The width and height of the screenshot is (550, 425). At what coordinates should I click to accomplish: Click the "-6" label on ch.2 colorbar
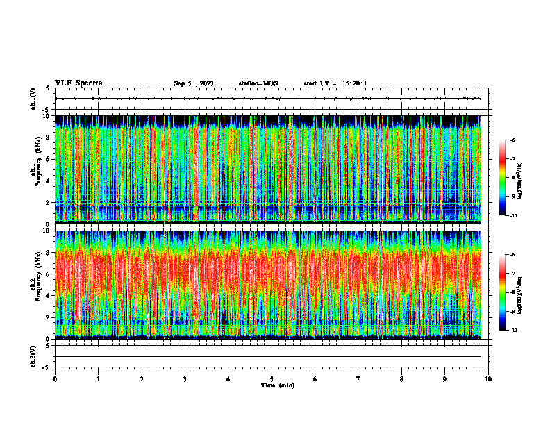[512, 255]
